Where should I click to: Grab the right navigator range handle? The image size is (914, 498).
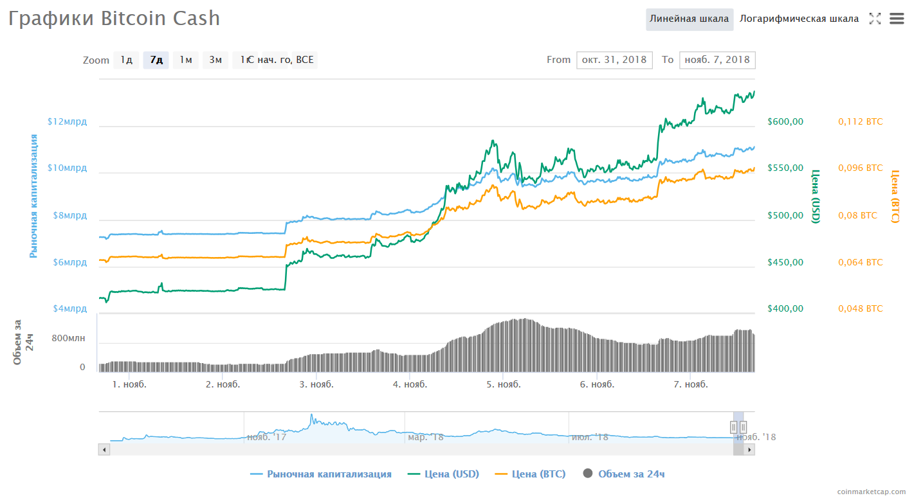coord(743,427)
